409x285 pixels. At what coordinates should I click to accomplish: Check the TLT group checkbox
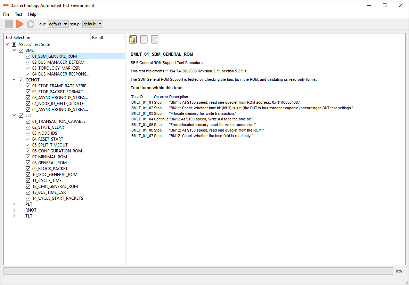tap(21, 216)
